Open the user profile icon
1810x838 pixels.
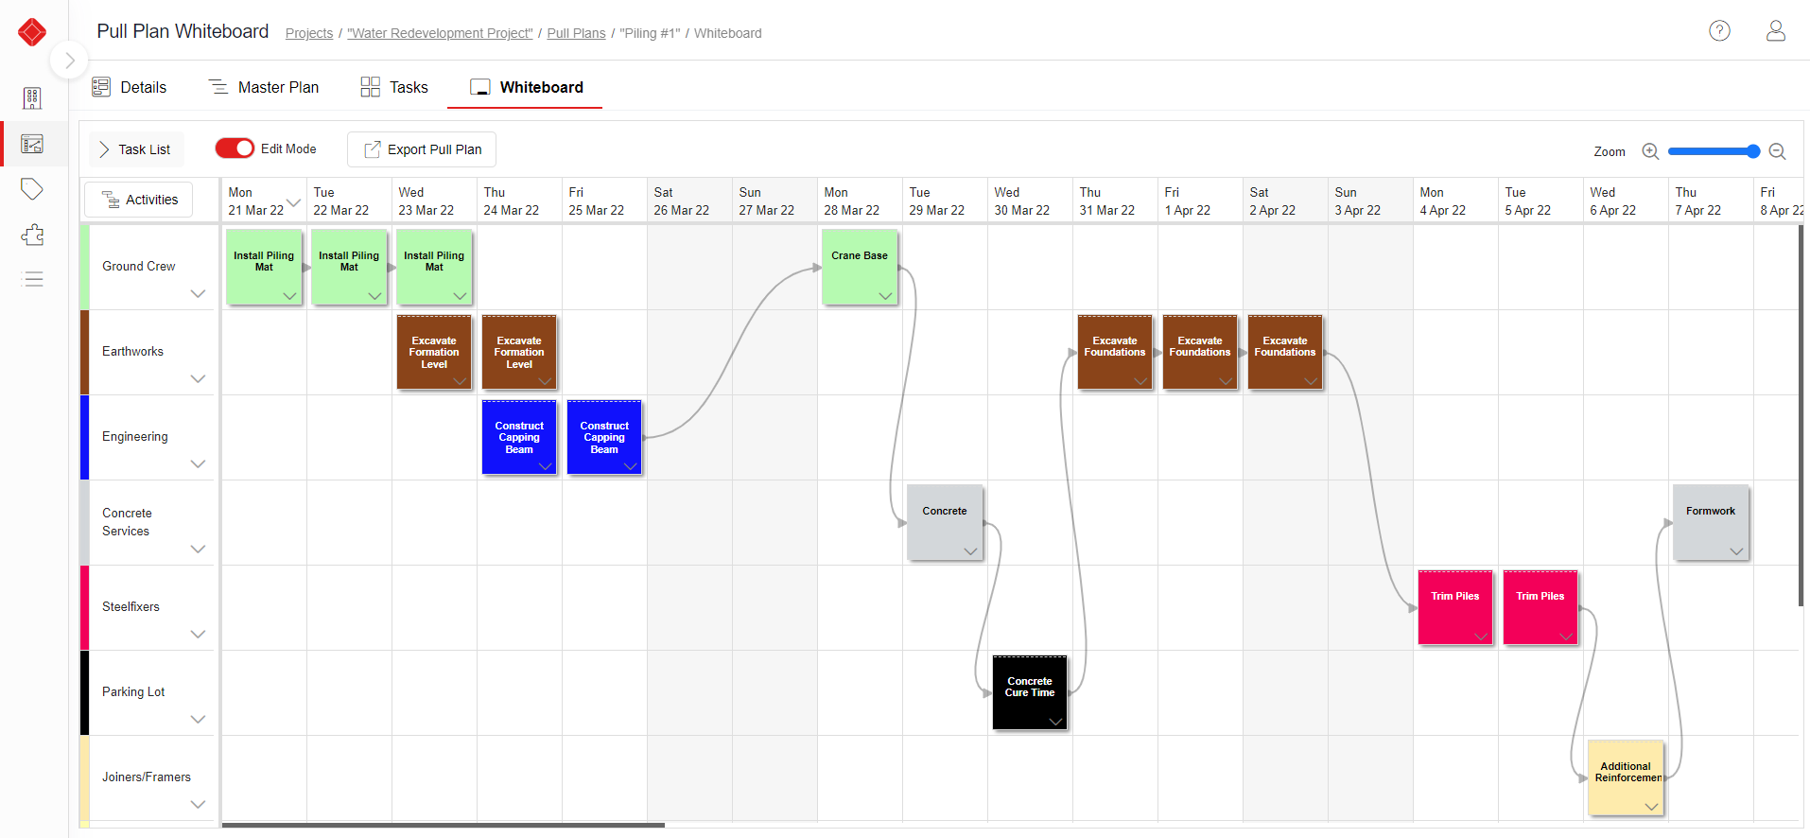1775,31
